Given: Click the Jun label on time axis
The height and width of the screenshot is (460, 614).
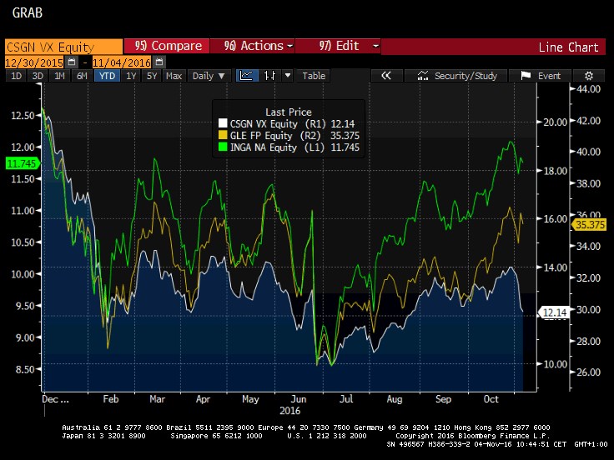Looking at the screenshot, I should pos(299,398).
